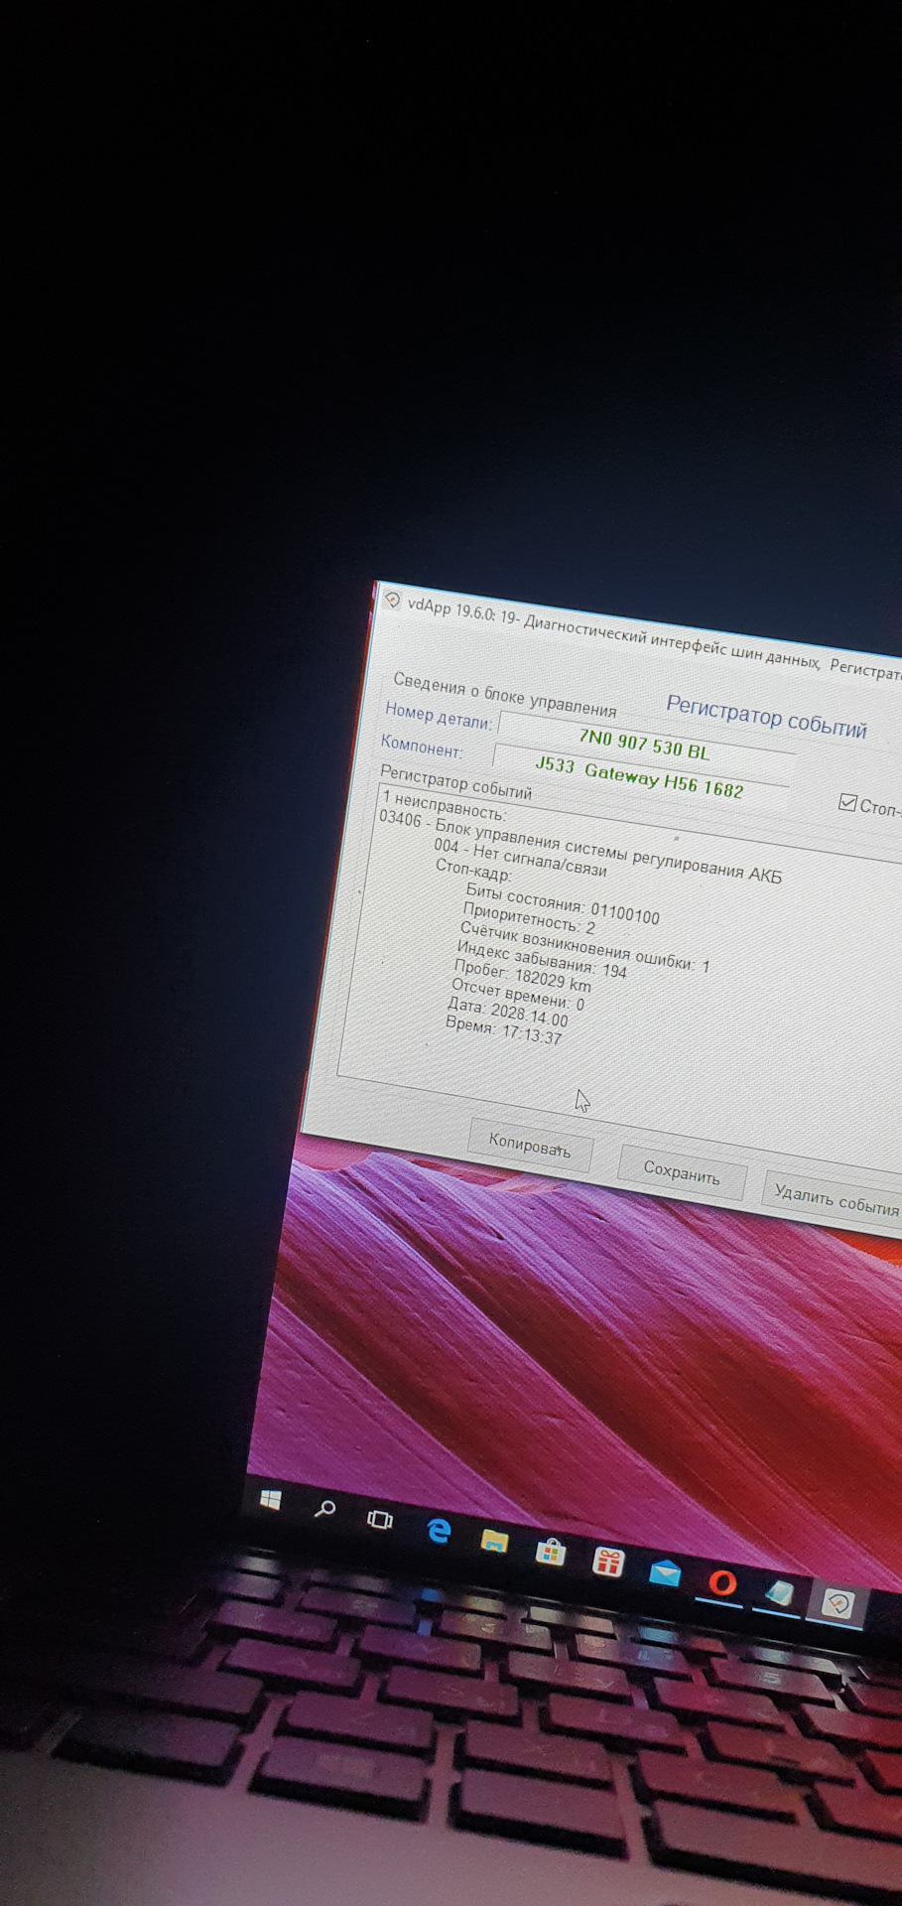Switch to Opera browser on taskbar

pos(722,1582)
